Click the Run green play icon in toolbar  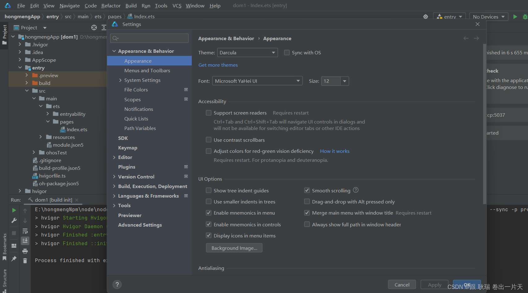click(x=515, y=17)
